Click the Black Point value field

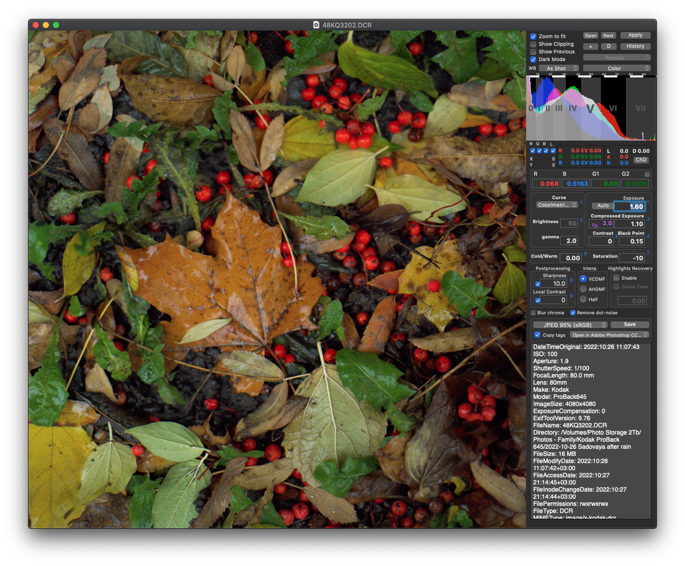(632, 241)
